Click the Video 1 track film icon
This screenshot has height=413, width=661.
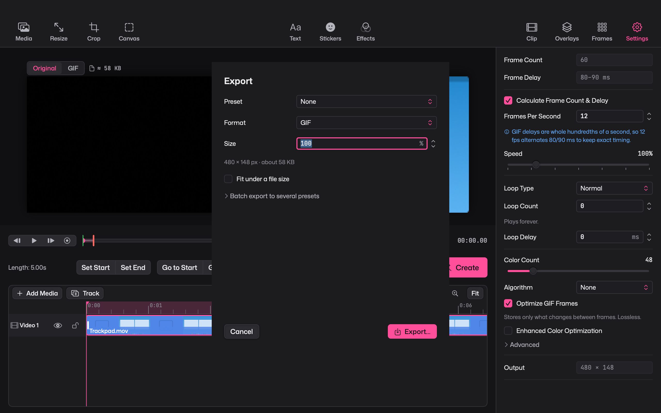coord(14,325)
